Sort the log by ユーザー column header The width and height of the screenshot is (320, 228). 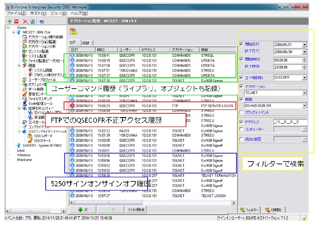click(x=128, y=49)
